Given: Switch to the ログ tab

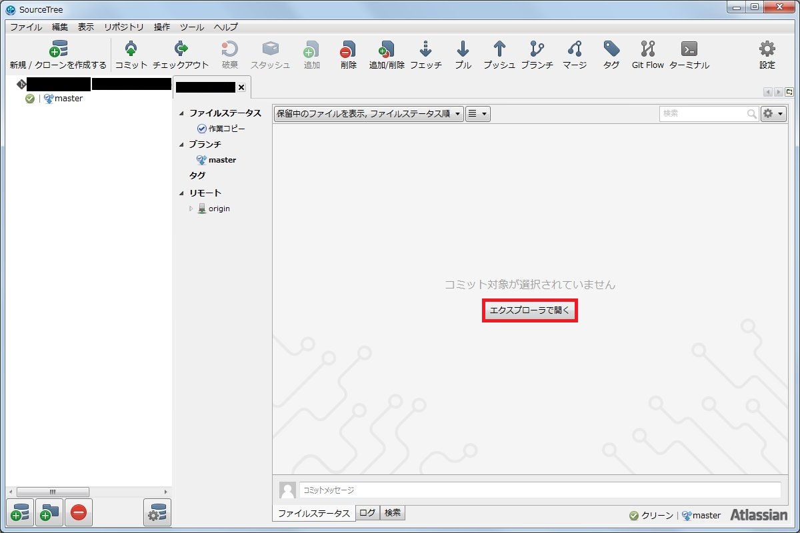Looking at the screenshot, I should (367, 513).
